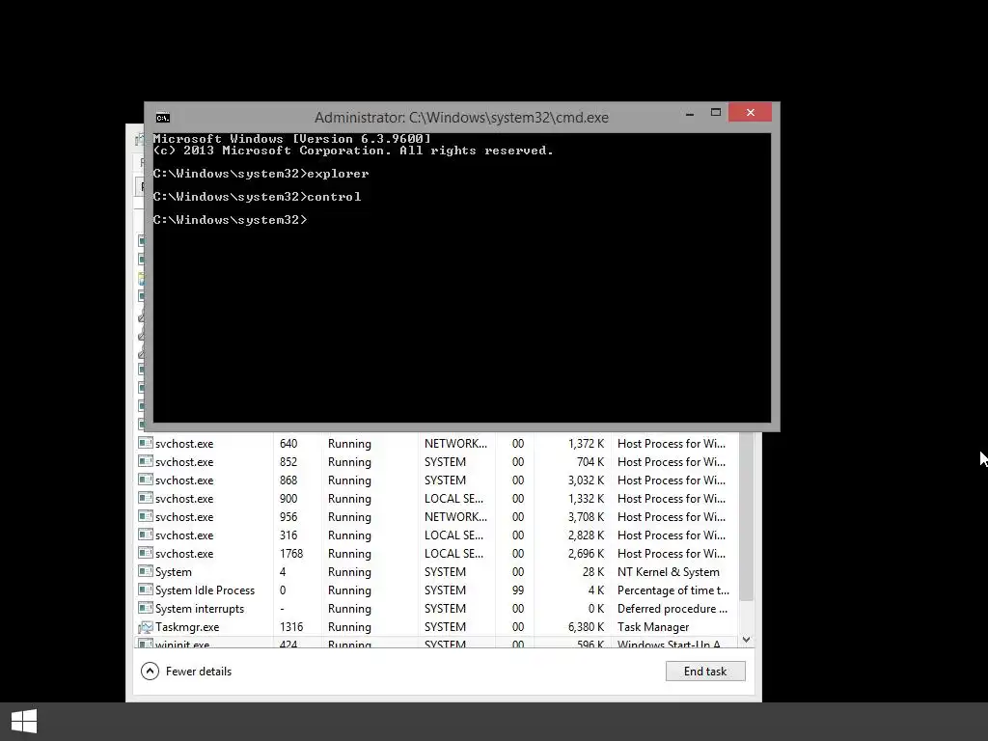The width and height of the screenshot is (988, 741).
Task: Click the 'Percentage of time t...' description
Action: click(672, 590)
